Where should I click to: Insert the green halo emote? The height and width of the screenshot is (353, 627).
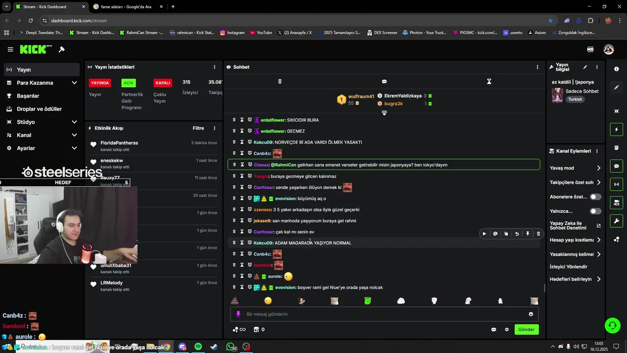pos(368,301)
